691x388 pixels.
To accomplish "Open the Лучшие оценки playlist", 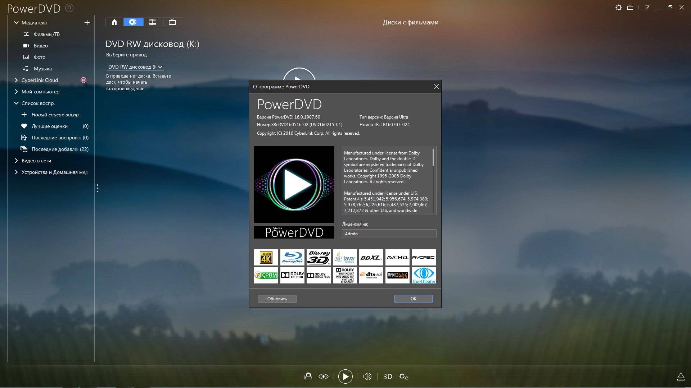I will pos(49,126).
